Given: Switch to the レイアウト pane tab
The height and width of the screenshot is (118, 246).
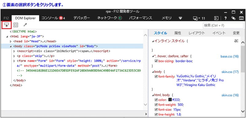Looking at the screenshot, I should coord(197,33).
